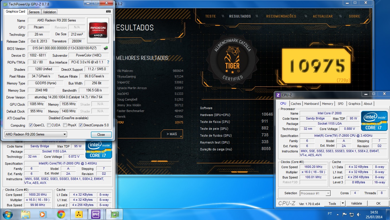Click the Bus Interface question mark icon
This screenshot has width=390, height=220.
[x=108, y=62]
